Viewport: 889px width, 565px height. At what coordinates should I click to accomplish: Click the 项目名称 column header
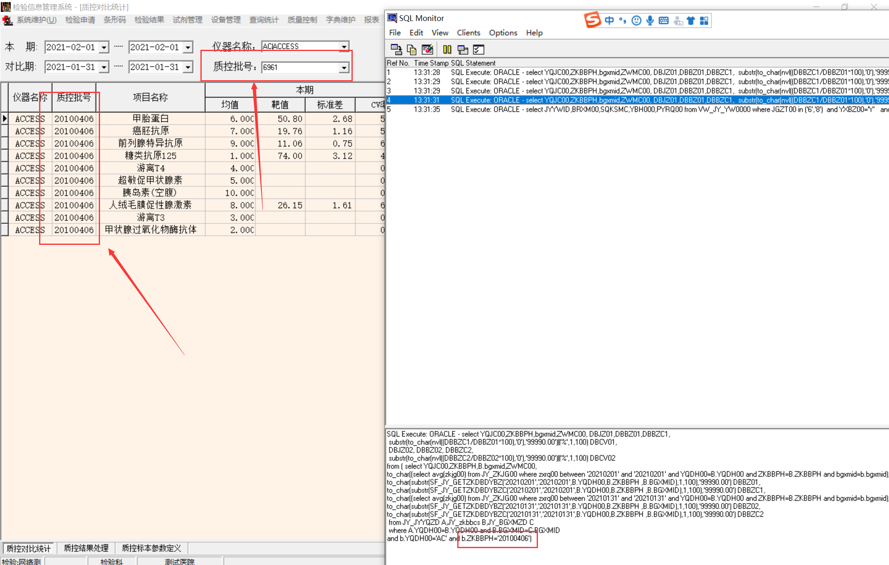[x=150, y=97]
